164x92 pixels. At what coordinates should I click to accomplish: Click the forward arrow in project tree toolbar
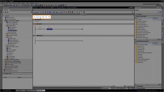point(8,12)
